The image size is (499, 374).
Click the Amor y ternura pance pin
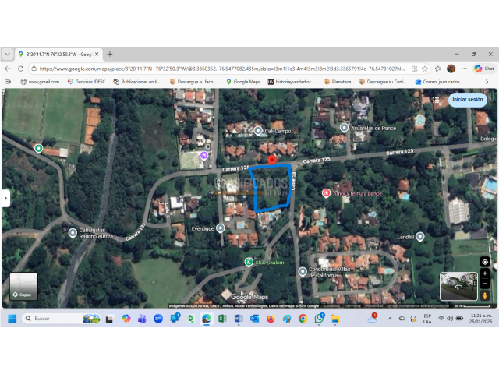pyautogui.click(x=326, y=192)
